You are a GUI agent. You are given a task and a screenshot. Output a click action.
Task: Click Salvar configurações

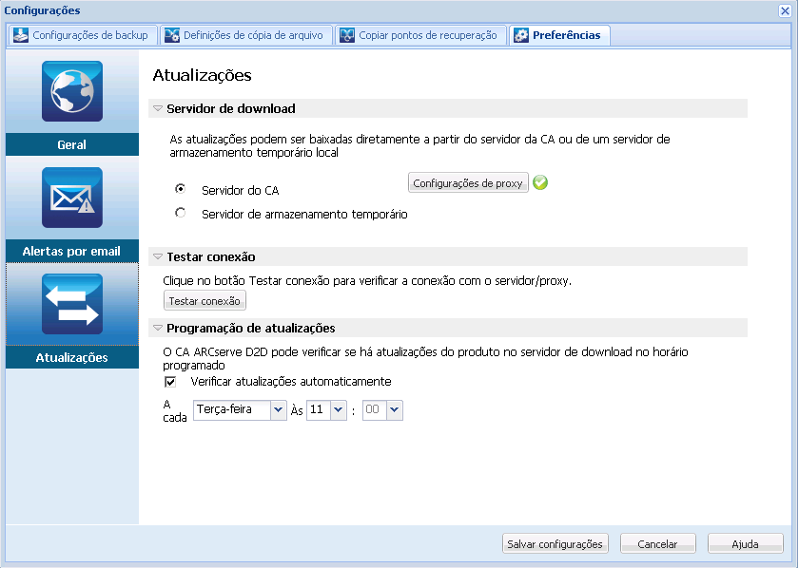pos(555,543)
